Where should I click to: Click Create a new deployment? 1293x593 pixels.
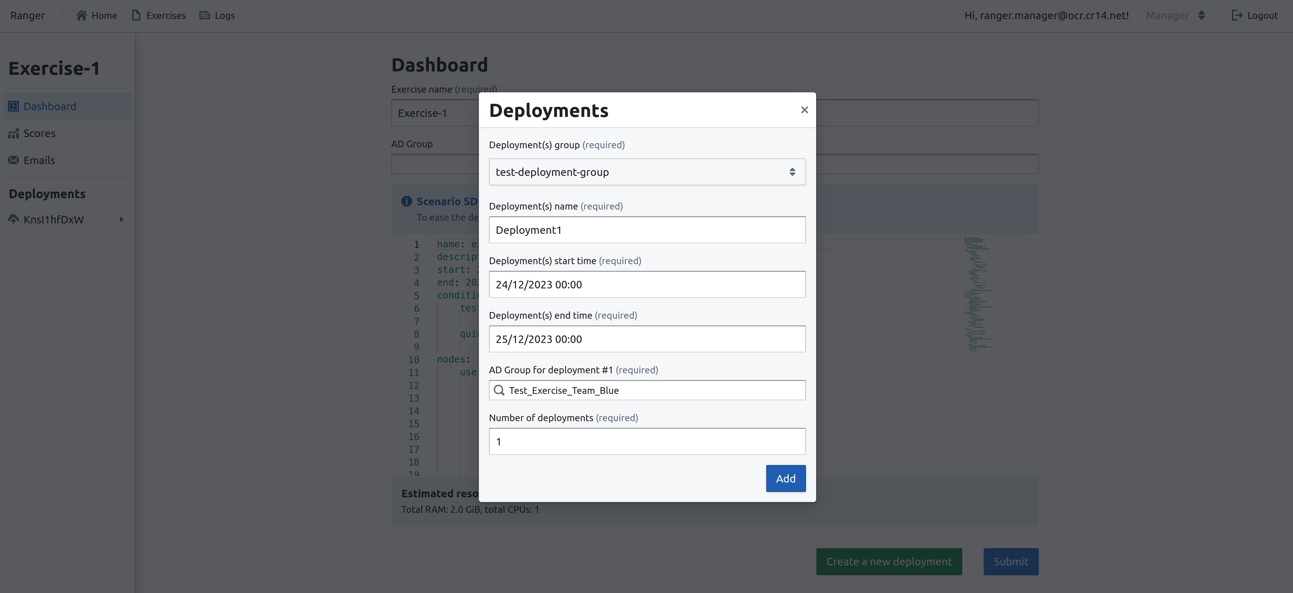(889, 561)
